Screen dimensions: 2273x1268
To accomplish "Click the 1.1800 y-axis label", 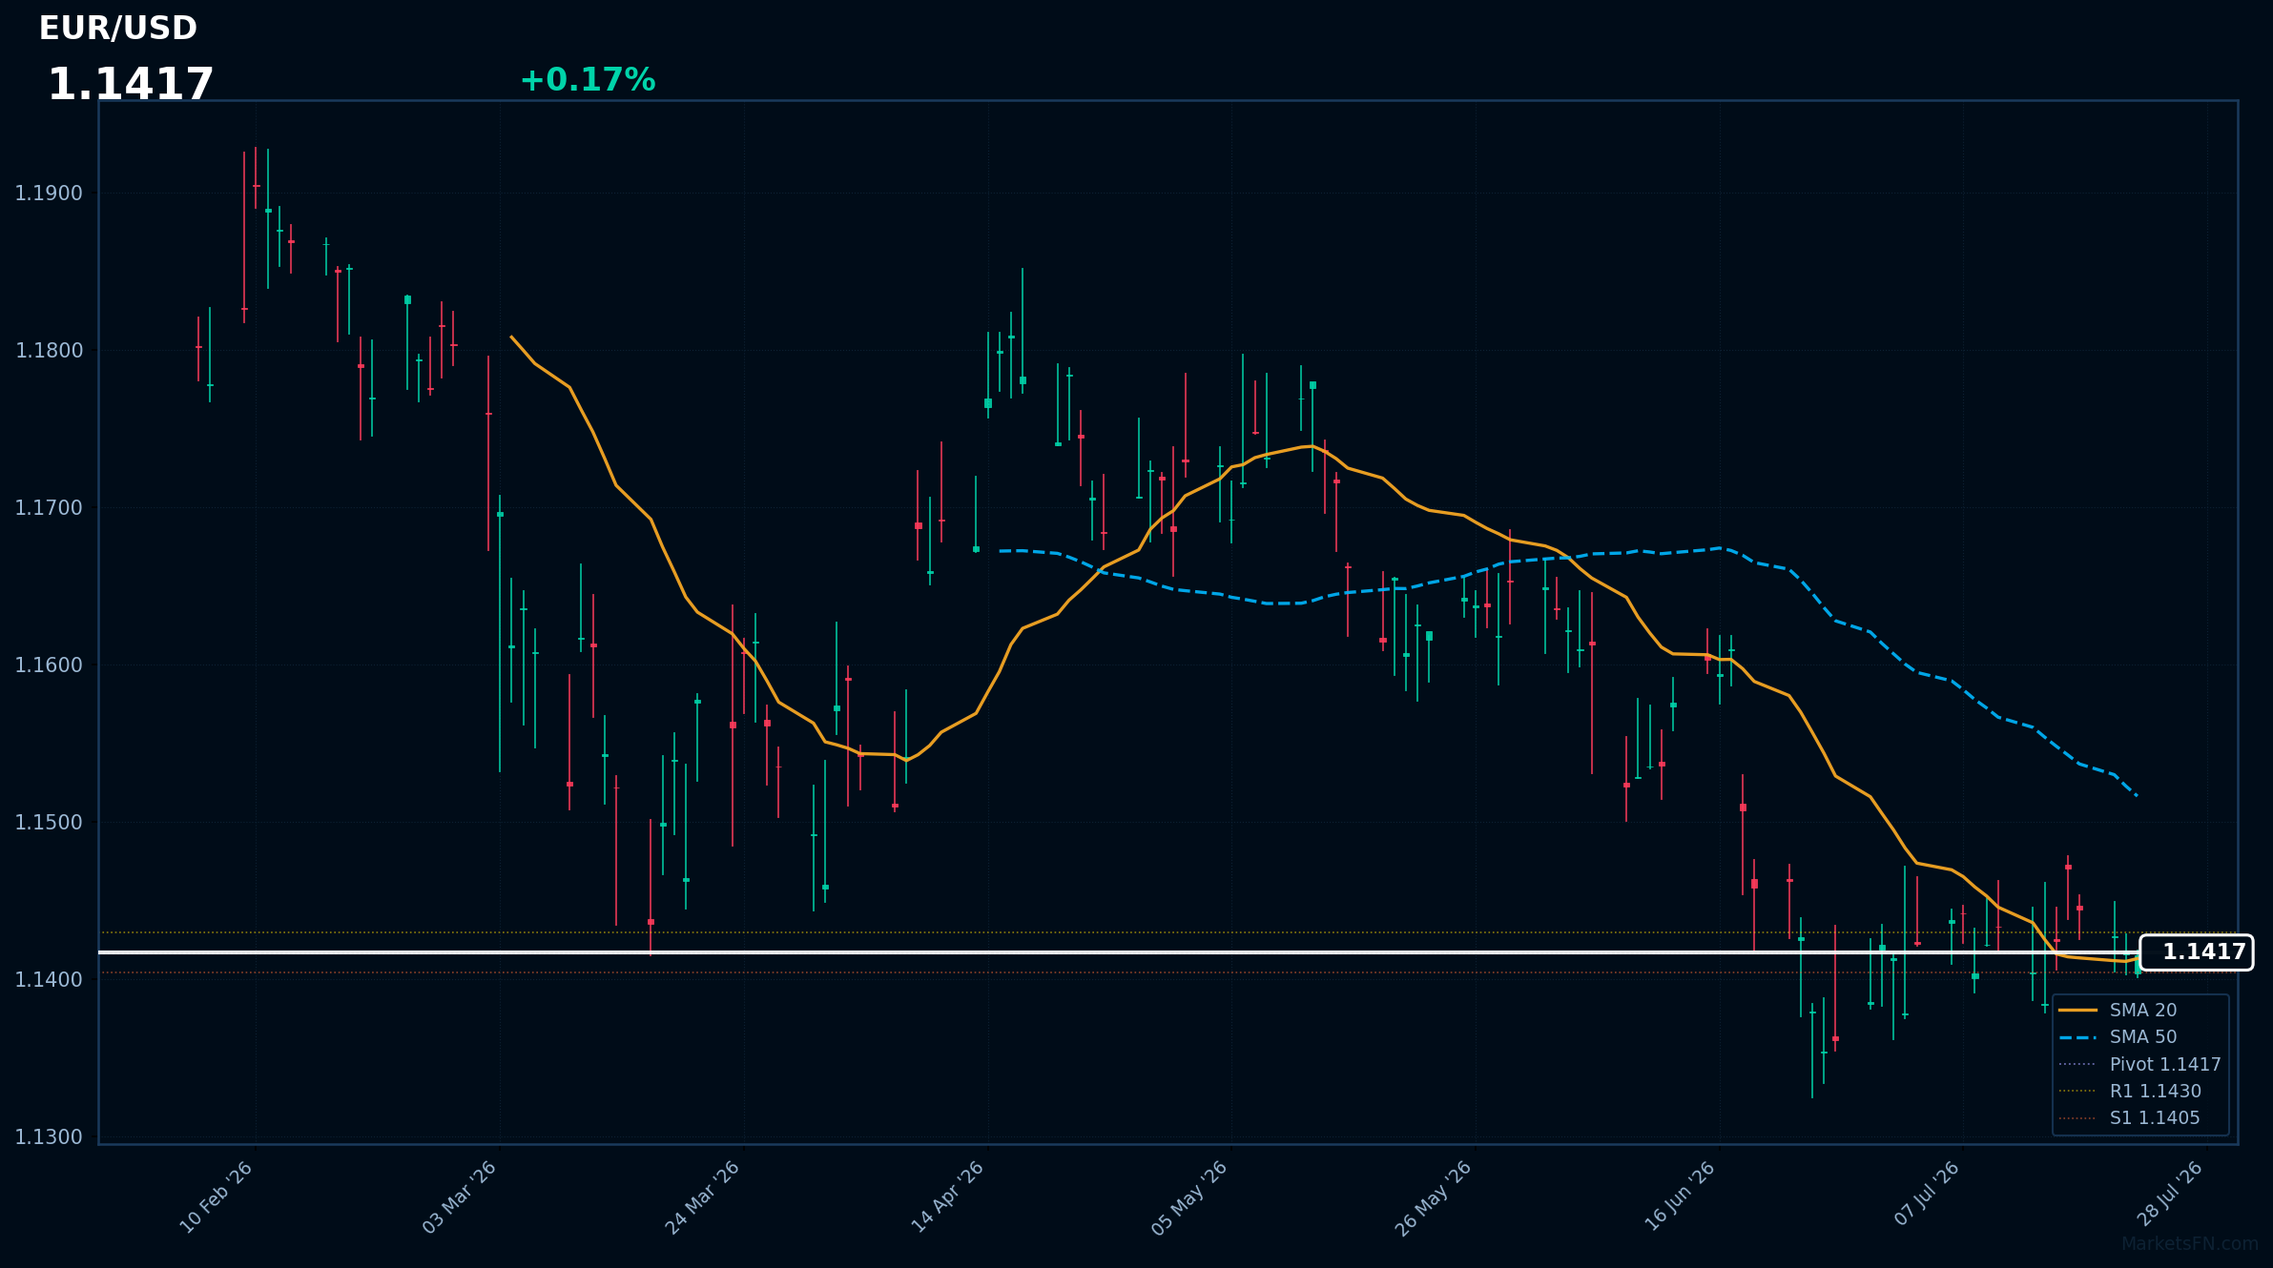I will tap(49, 351).
